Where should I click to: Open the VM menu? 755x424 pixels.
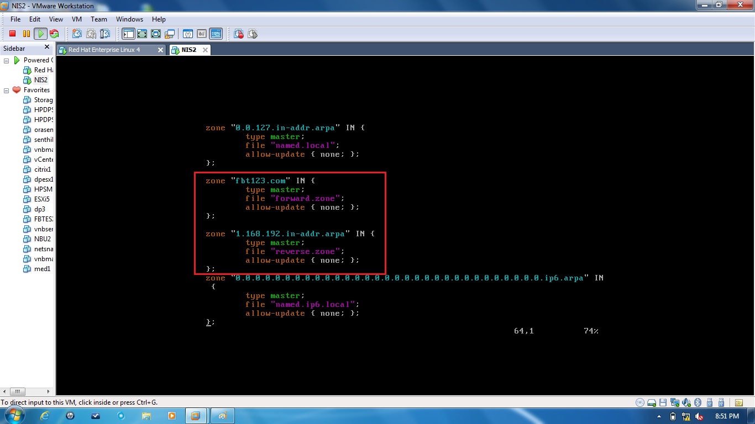point(76,19)
